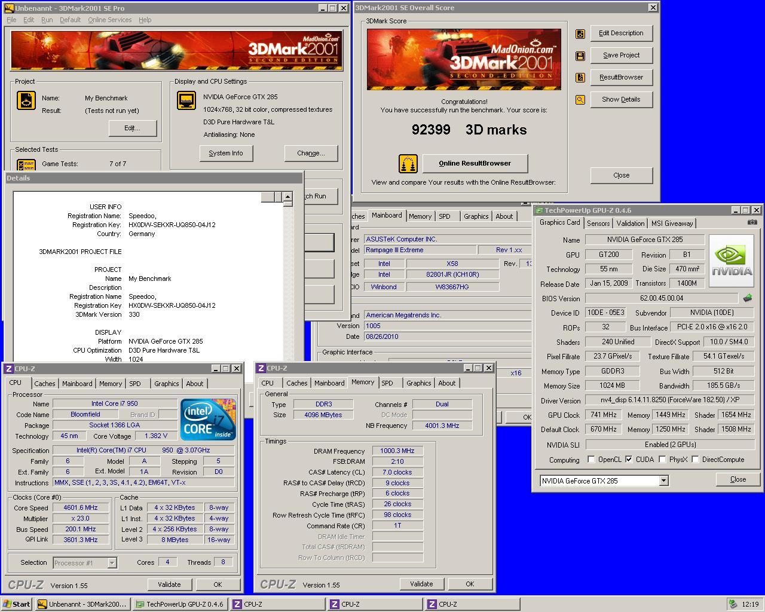Viewport: 765px width, 612px height.
Task: Click the project Edit... button
Action: point(133,128)
